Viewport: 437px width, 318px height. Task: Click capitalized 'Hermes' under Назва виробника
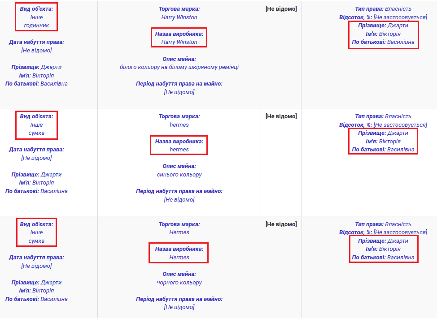[x=179, y=258]
